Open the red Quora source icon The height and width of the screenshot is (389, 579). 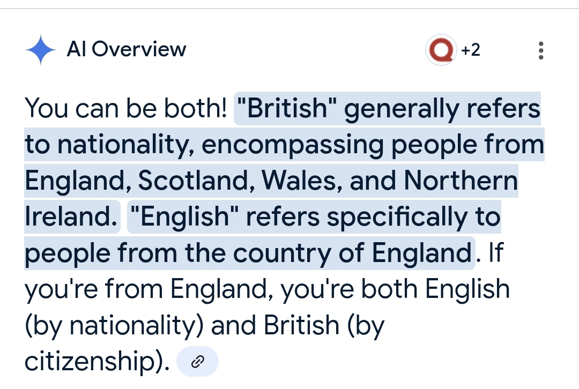pos(441,50)
